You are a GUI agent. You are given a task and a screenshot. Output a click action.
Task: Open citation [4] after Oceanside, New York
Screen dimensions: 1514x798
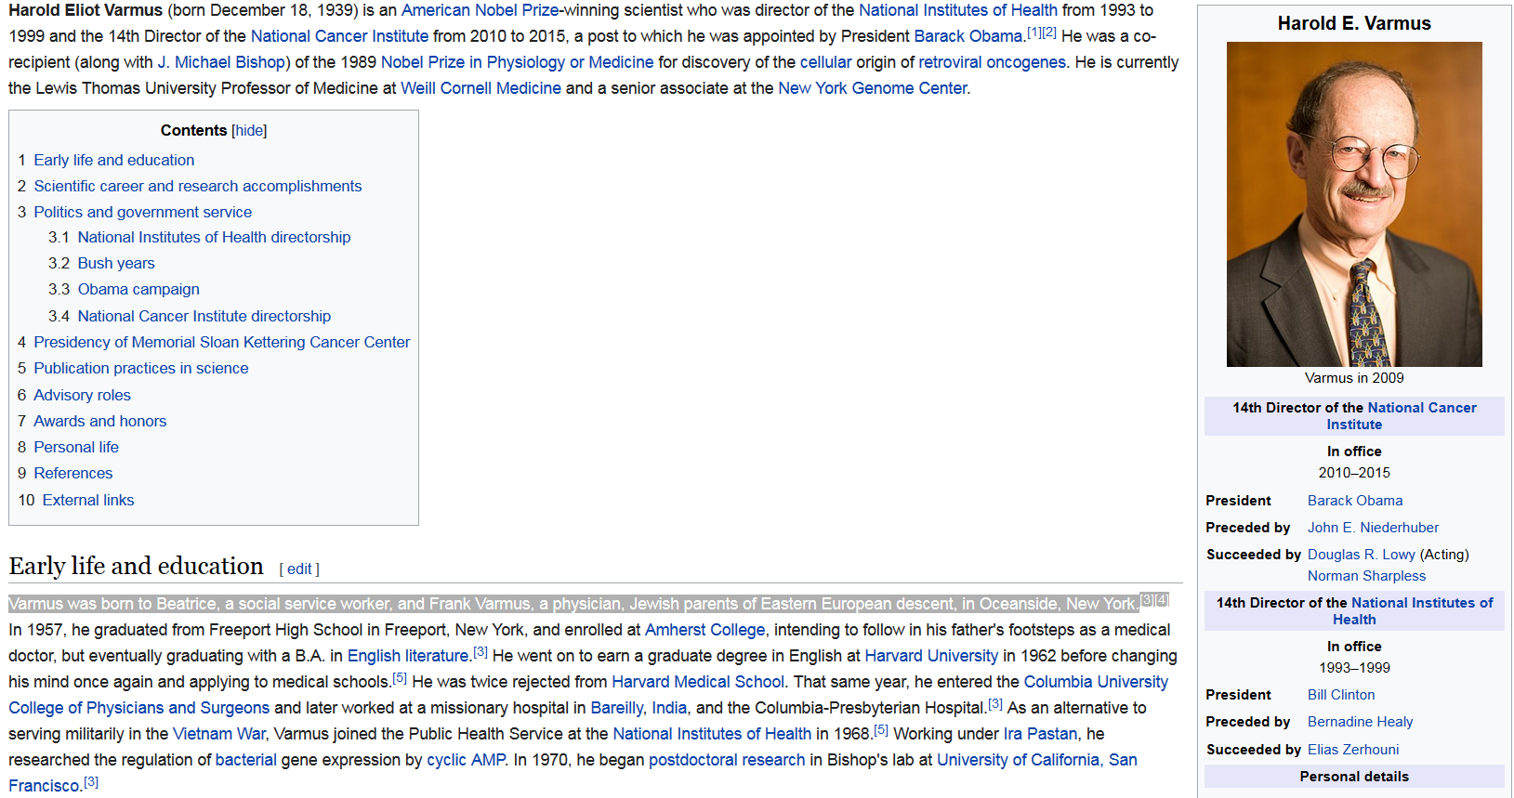[x=1161, y=600]
